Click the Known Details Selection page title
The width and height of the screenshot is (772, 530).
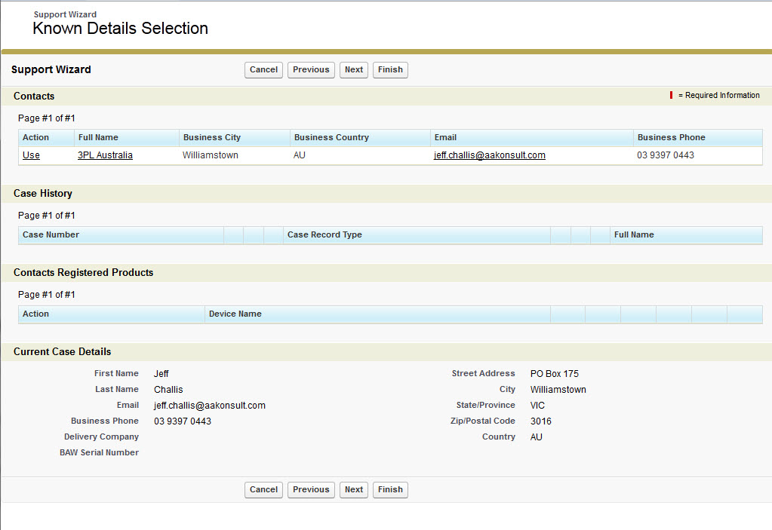120,29
